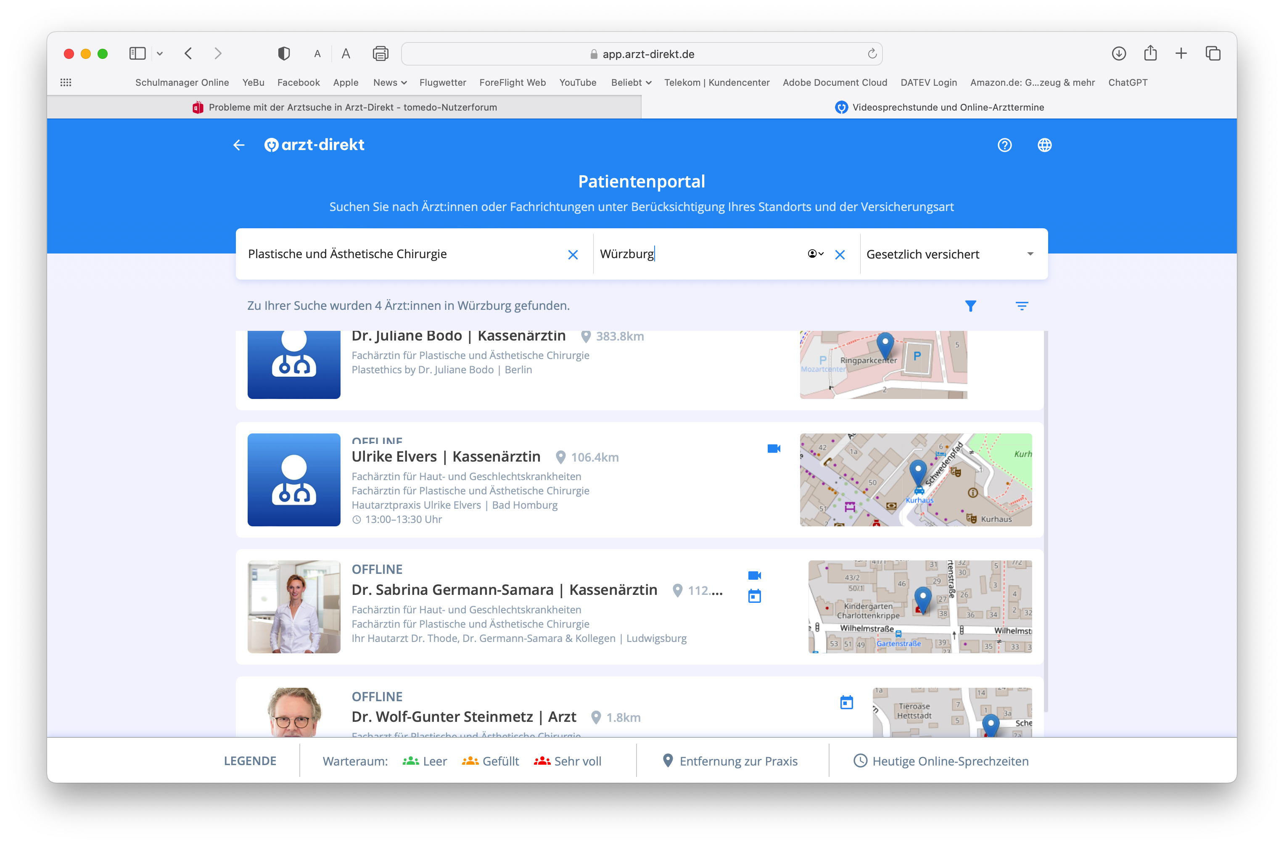This screenshot has height=845, width=1284.
Task: Click video icon on Ulrike Elvers card
Action: tap(774, 449)
